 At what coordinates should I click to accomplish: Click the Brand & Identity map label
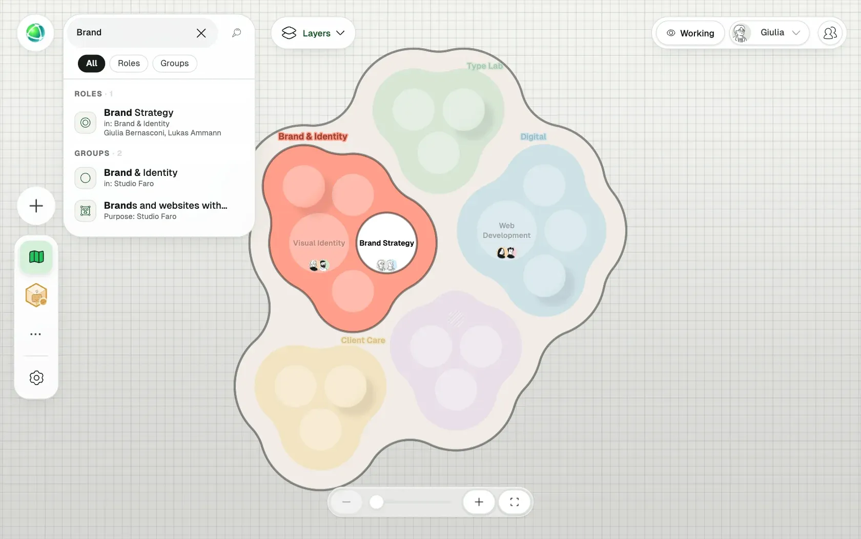[x=313, y=136]
